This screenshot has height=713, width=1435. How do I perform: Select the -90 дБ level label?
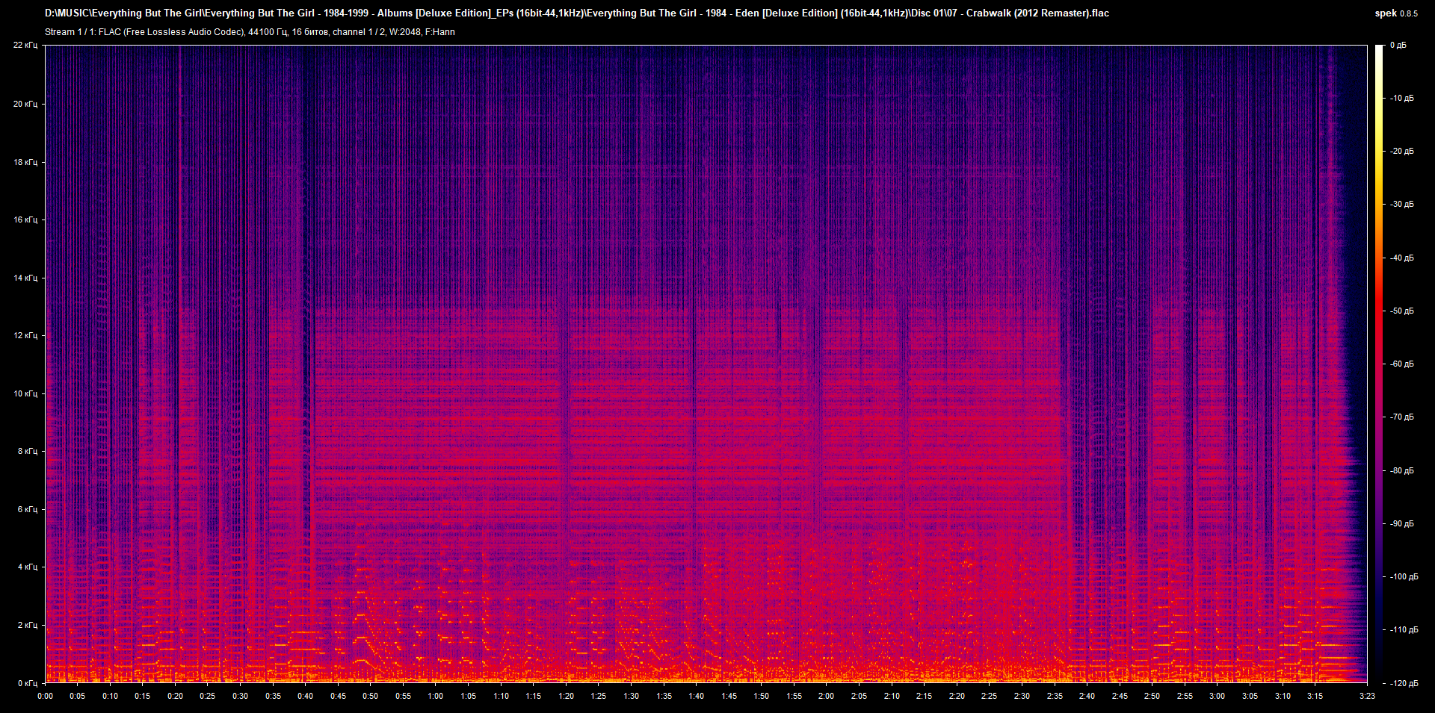1402,524
